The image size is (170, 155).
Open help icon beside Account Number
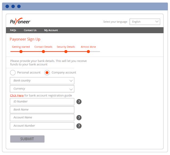tap(79, 126)
